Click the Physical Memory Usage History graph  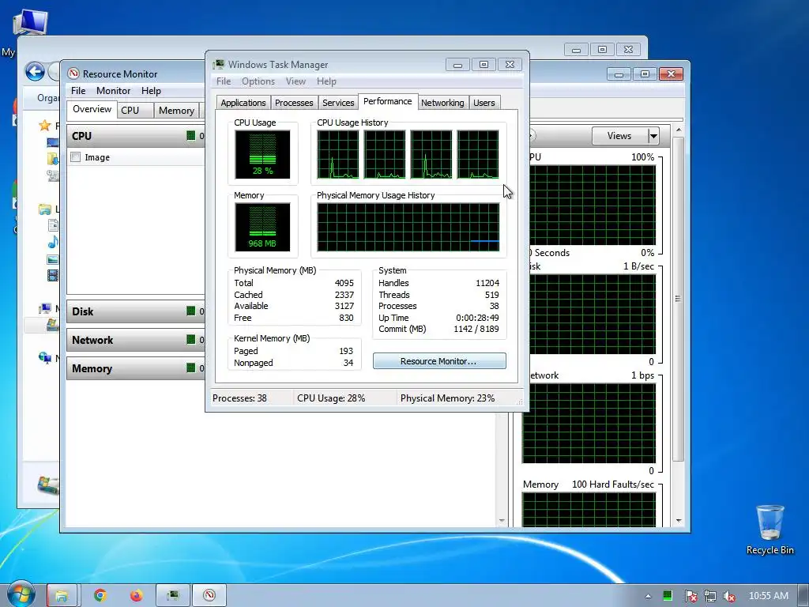[x=408, y=227]
